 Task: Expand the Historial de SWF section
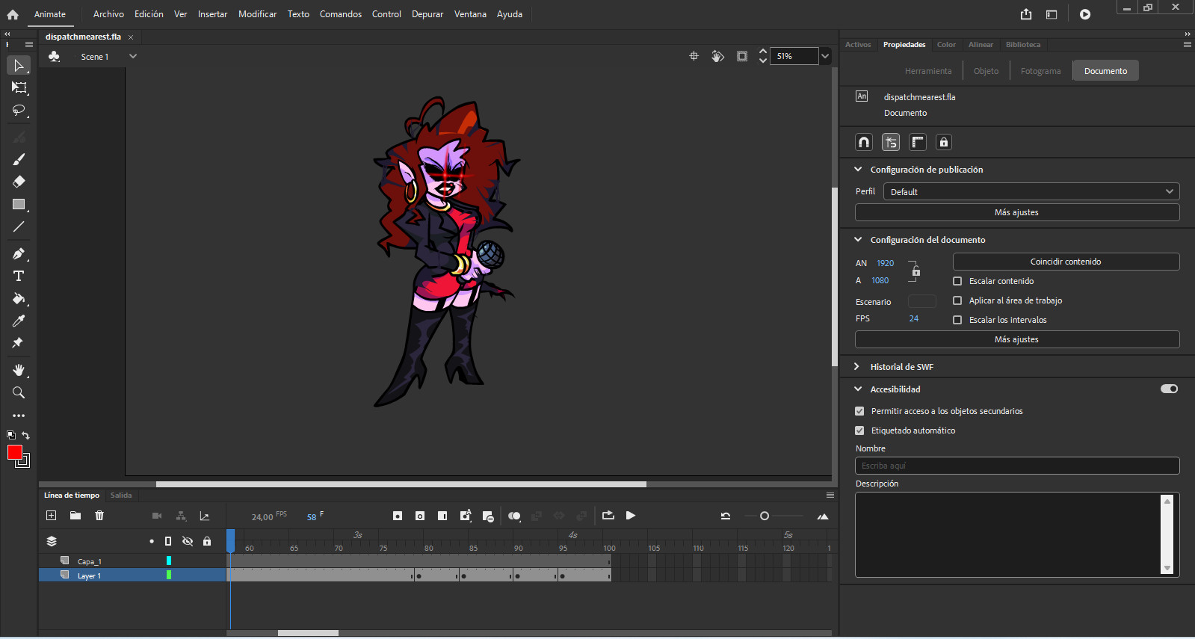click(x=857, y=367)
